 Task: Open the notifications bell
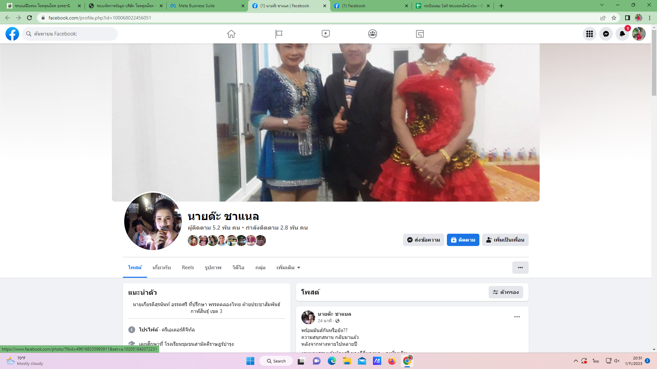622,34
